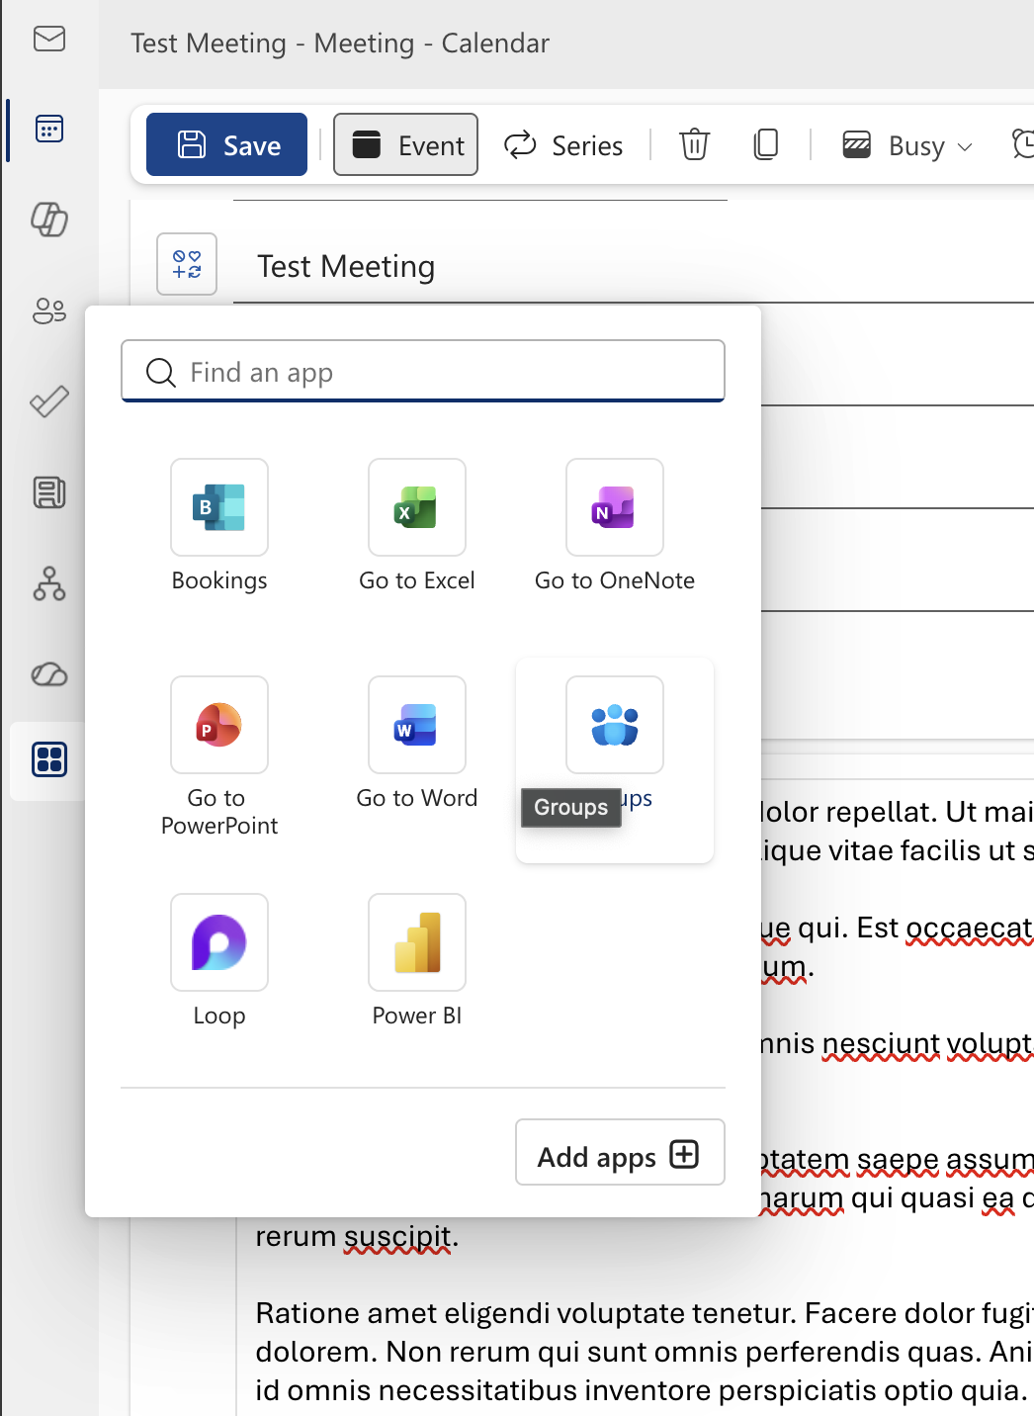1034x1416 pixels.
Task: Open Go to Word app
Action: coord(417,744)
